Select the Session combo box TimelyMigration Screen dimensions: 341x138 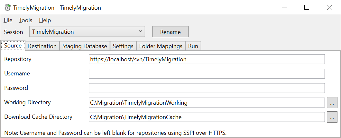(87, 32)
